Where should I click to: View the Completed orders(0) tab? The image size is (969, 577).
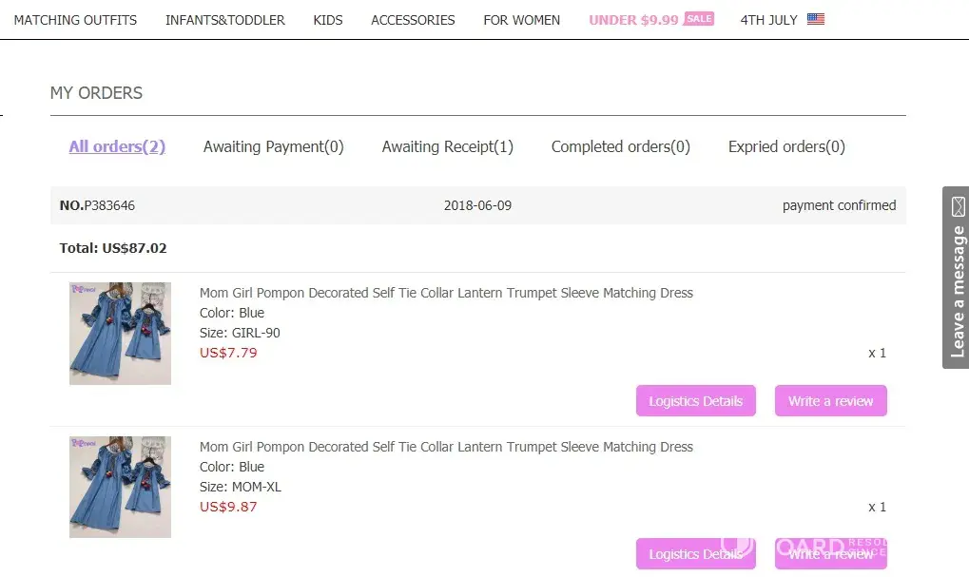(x=621, y=146)
